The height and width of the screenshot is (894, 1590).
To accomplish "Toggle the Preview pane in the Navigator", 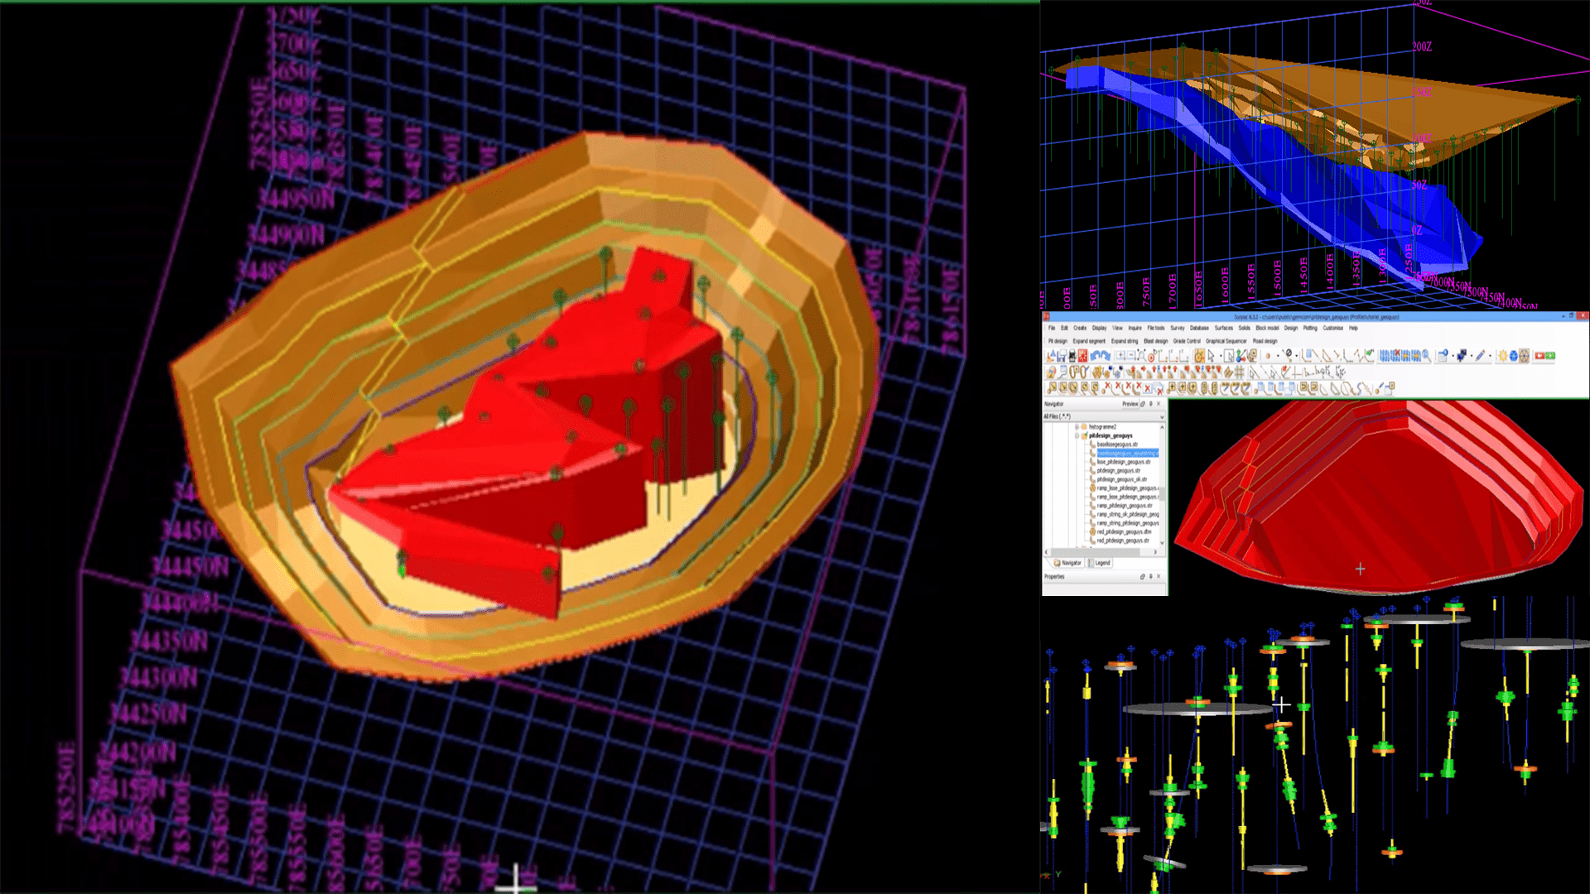I will (1130, 404).
